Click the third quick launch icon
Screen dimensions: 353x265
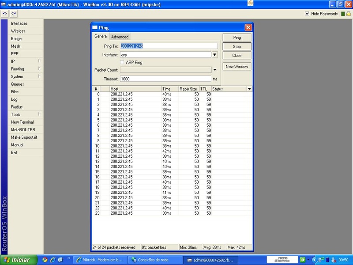coord(60,260)
